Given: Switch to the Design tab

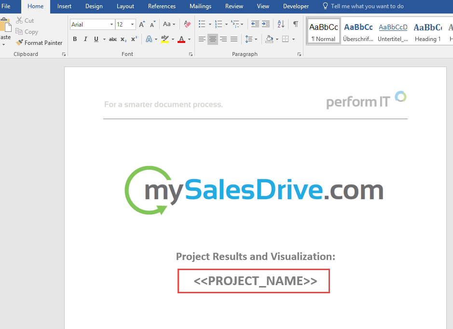Looking at the screenshot, I should click(94, 6).
